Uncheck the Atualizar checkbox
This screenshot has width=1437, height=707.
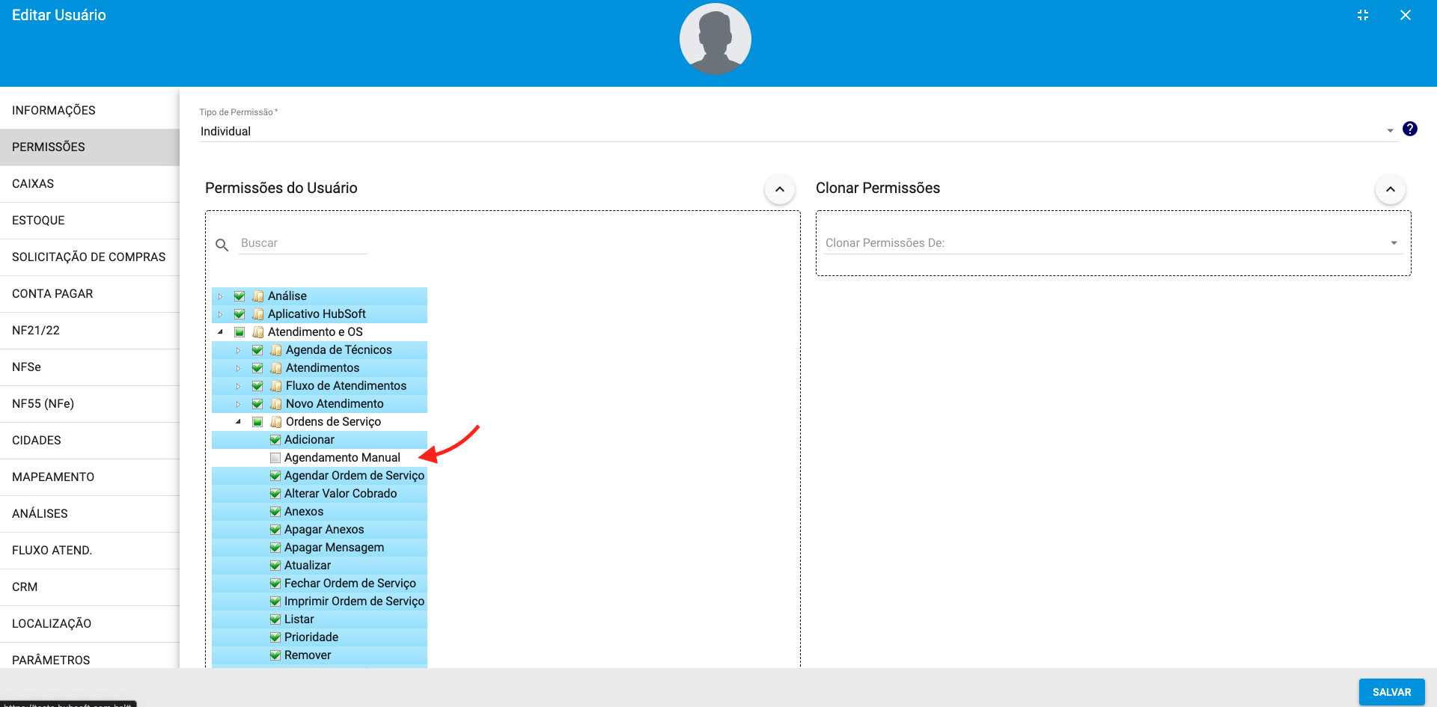pyautogui.click(x=275, y=566)
